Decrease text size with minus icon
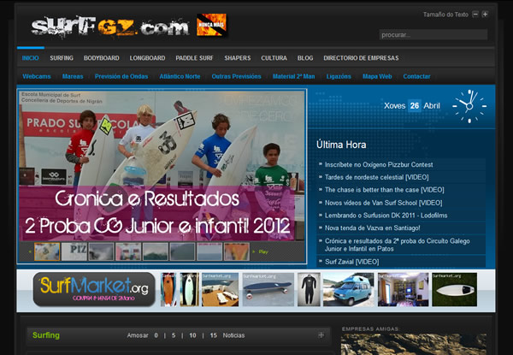 (x=475, y=15)
